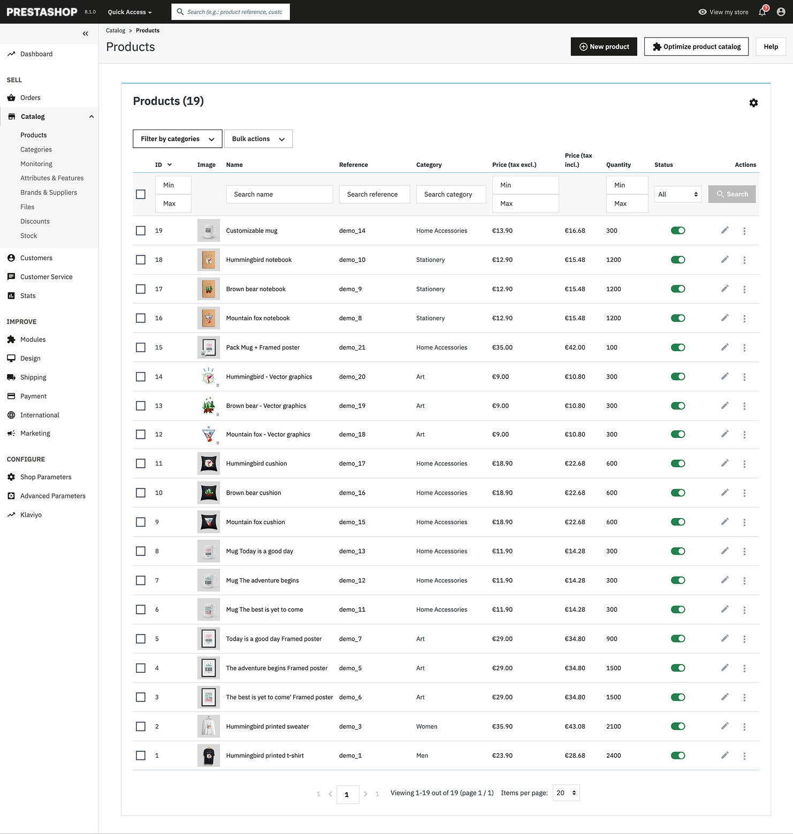Open the notifications bell icon
The image size is (793, 834).
[762, 12]
